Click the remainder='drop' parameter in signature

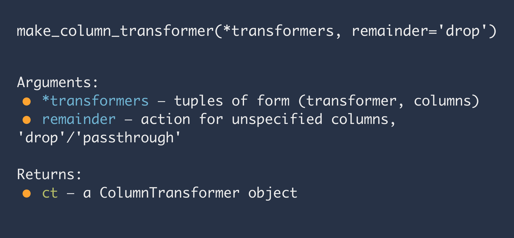(420, 31)
